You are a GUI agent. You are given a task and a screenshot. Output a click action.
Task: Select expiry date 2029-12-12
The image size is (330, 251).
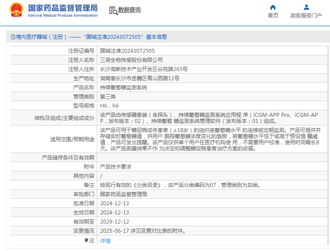115,222
